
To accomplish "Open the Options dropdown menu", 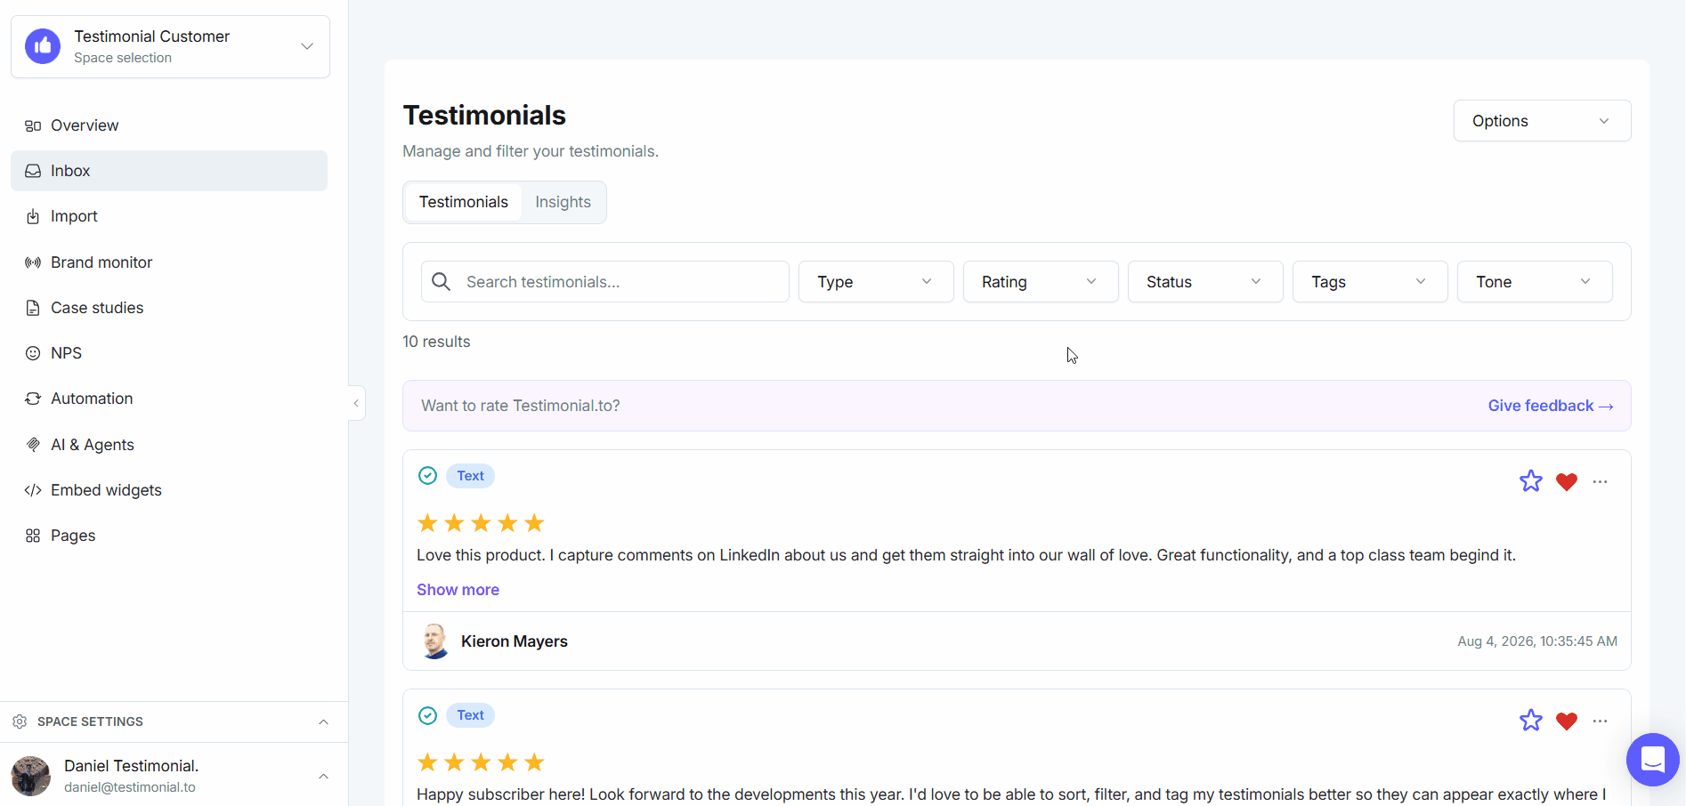I will pos(1542,121).
